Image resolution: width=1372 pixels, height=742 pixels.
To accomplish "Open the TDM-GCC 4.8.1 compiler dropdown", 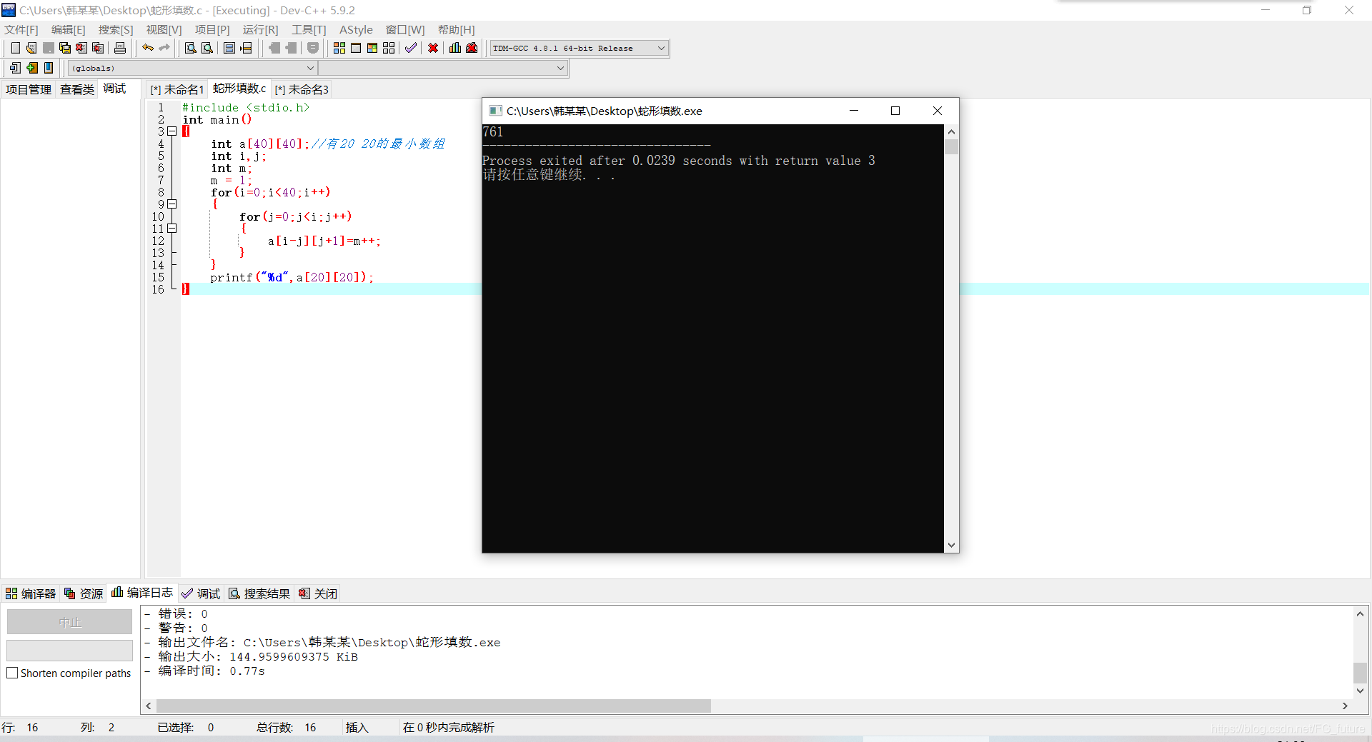I will (661, 48).
